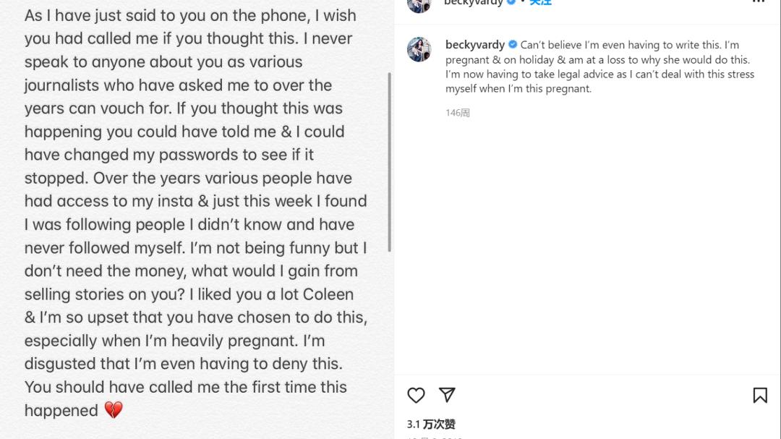Click the 146周 timestamp under the caption
The image size is (781, 439).
(x=457, y=113)
